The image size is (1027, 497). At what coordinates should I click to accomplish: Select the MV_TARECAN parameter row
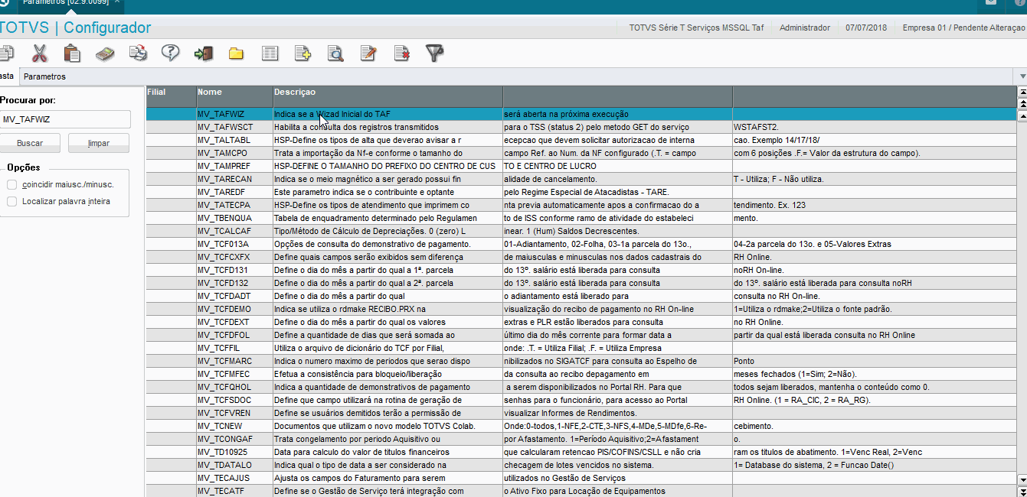point(581,179)
